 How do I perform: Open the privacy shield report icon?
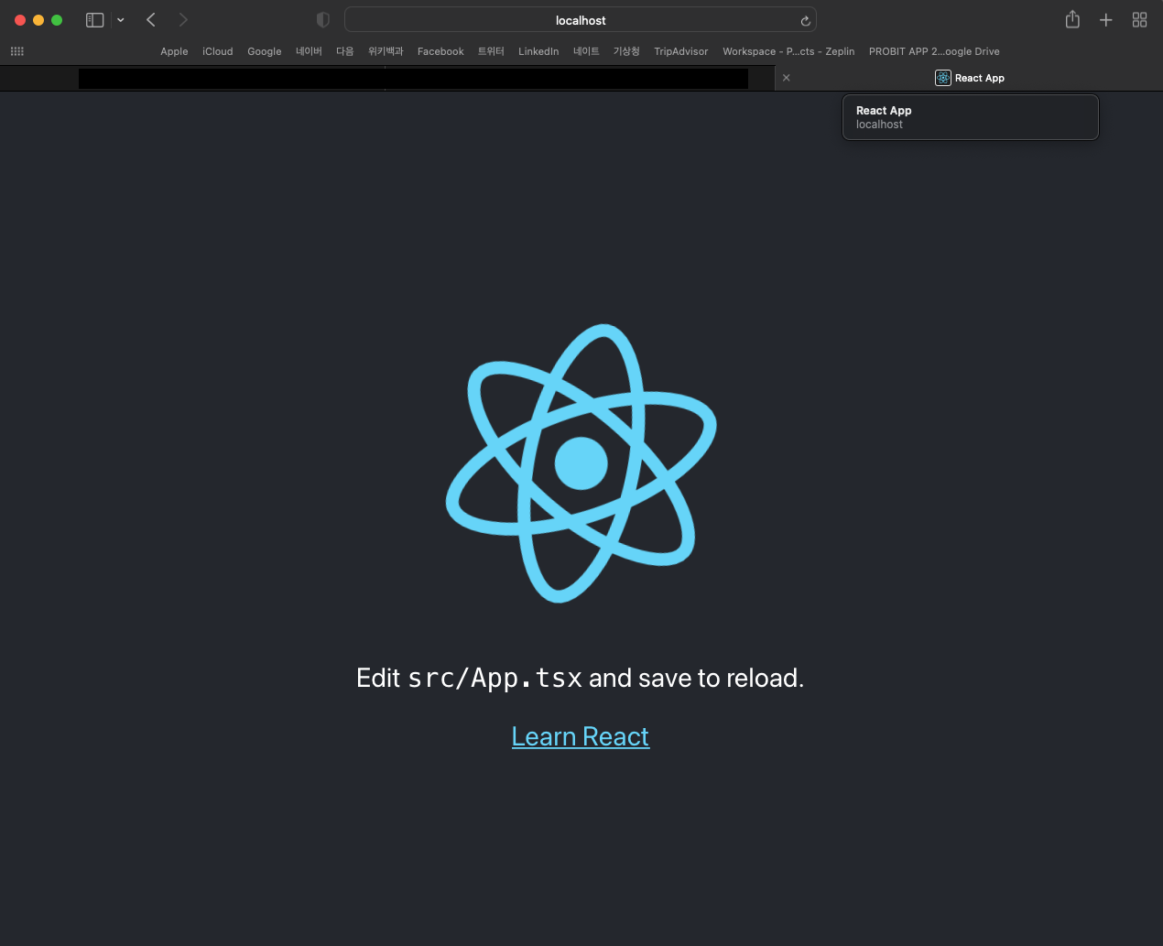322,20
